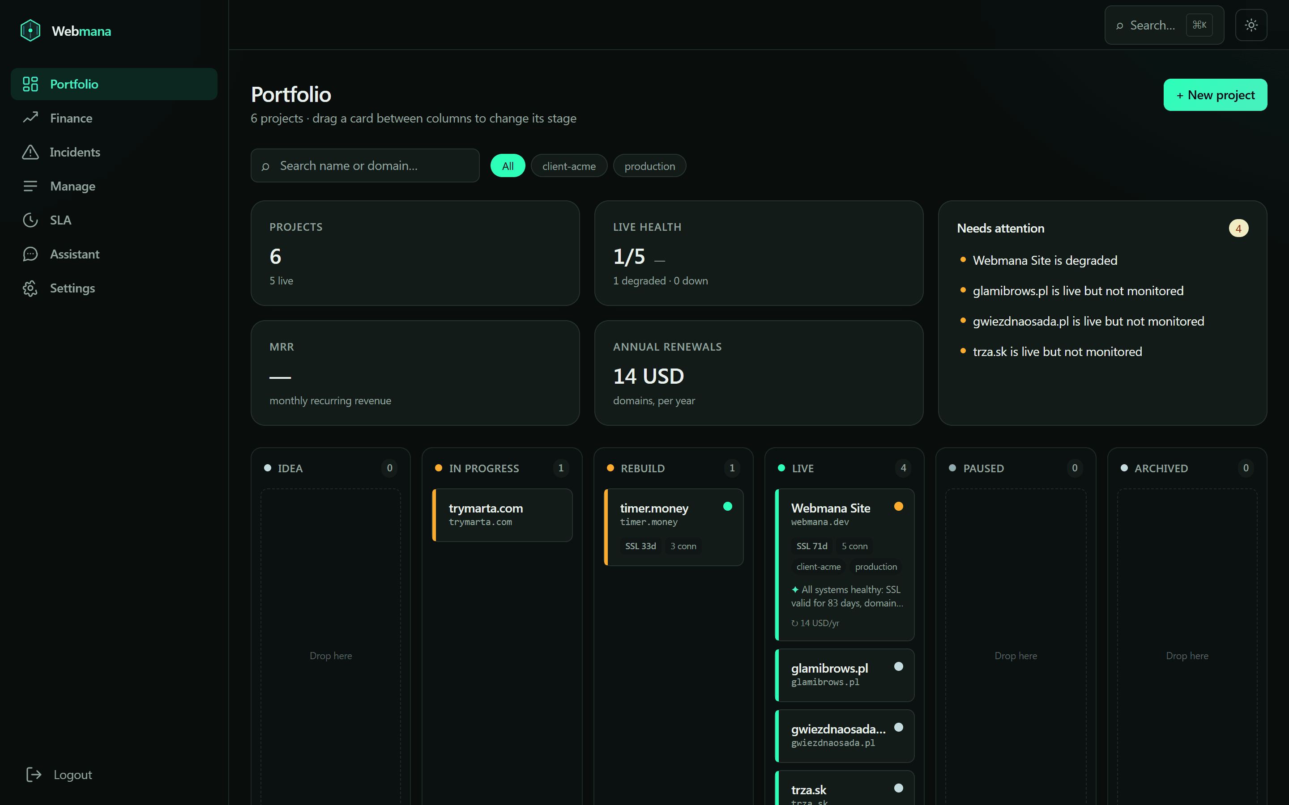Viewport: 1289px width, 805px height.
Task: Click the orange status dot on Webmana Site
Action: 898,506
